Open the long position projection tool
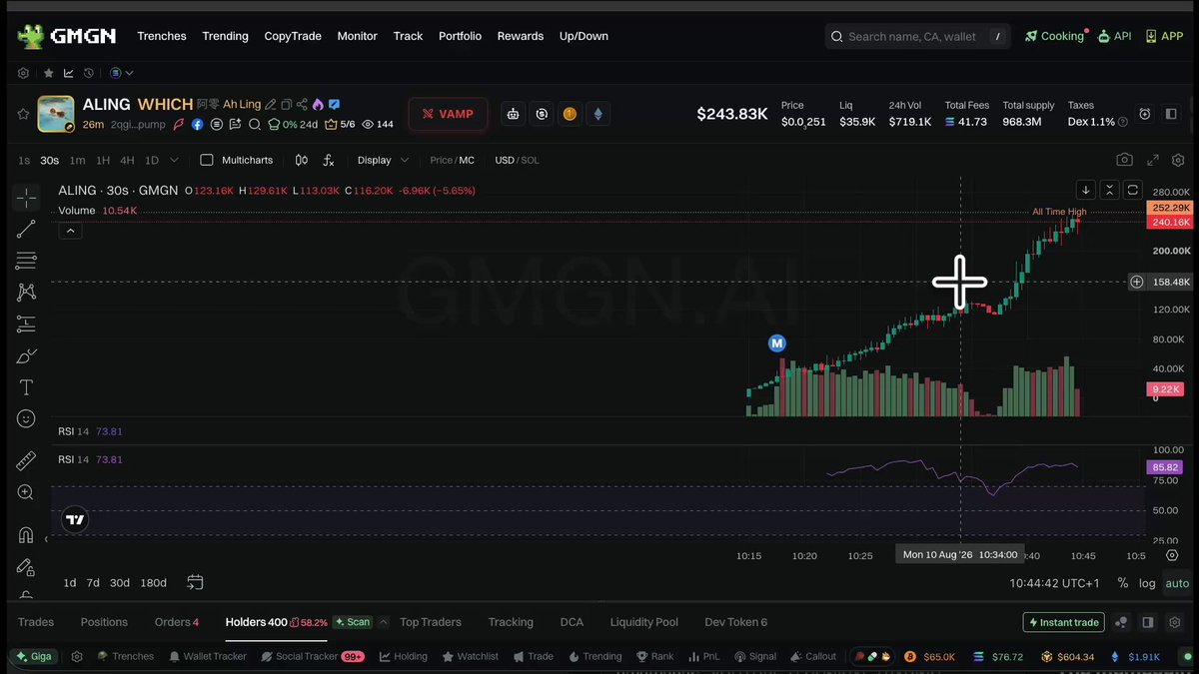This screenshot has height=674, width=1199. coord(26,324)
